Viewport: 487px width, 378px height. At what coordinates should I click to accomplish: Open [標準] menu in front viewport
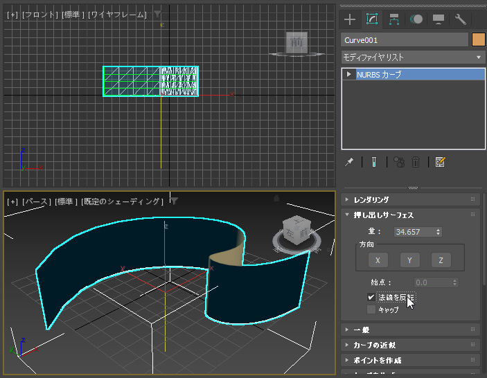tap(73, 15)
